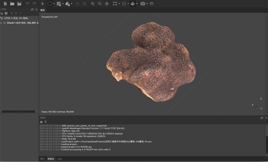Select the 控制台 (Console) tab
The width and height of the screenshot is (268, 162).
(x=51, y=159)
